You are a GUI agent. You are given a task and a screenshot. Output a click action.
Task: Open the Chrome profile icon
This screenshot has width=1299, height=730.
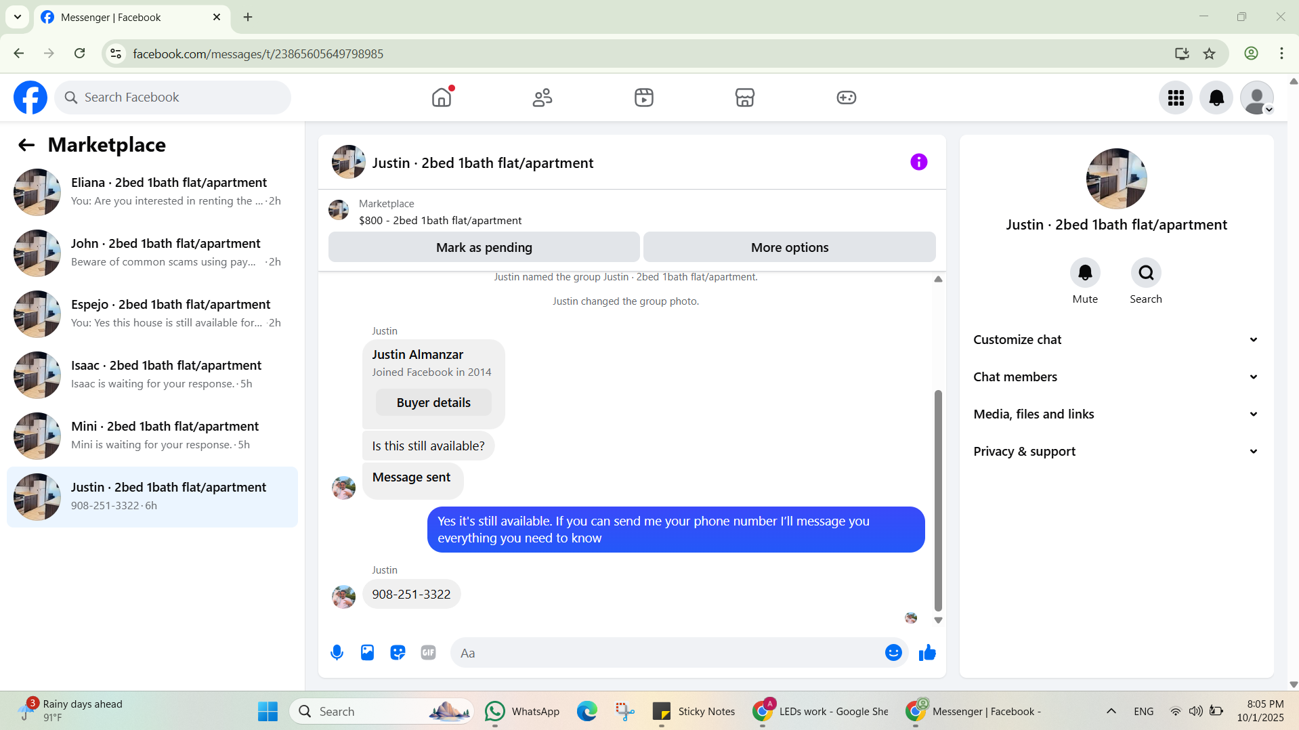(1251, 53)
